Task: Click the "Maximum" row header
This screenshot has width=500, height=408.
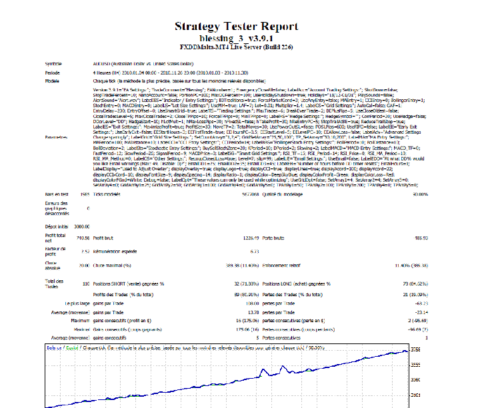Action: pyautogui.click(x=81, y=321)
